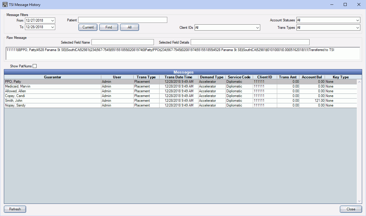This screenshot has width=366, height=216.
Task: Click the TSI Message History window icon
Action: pyautogui.click(x=5, y=5)
